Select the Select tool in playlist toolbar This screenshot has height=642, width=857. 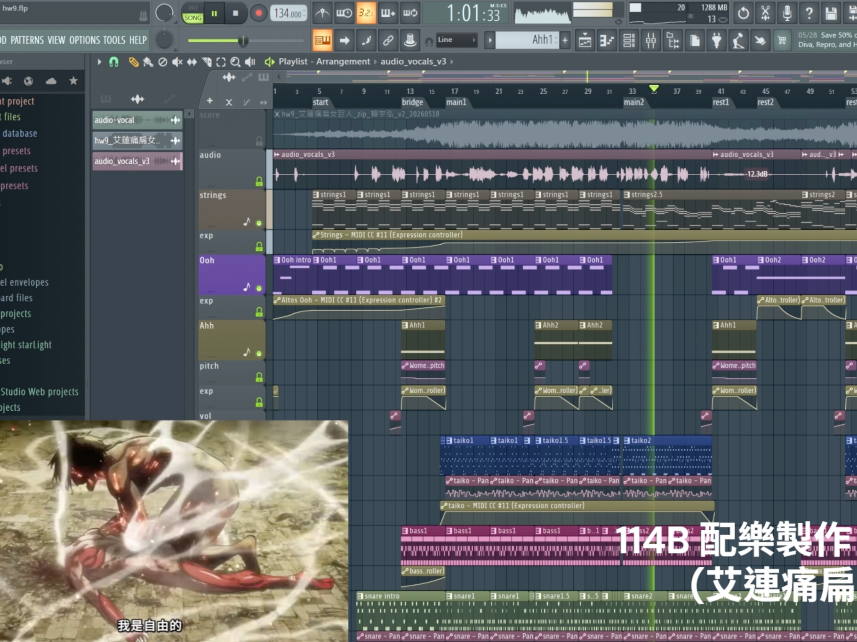[x=221, y=62]
